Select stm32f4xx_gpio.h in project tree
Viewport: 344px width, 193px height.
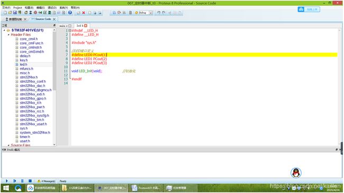click(x=33, y=99)
